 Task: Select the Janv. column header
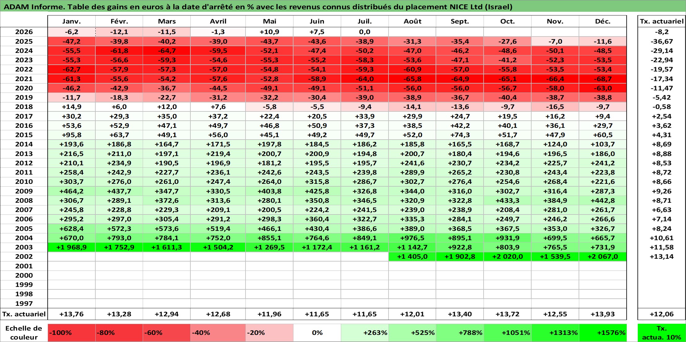(x=72, y=21)
